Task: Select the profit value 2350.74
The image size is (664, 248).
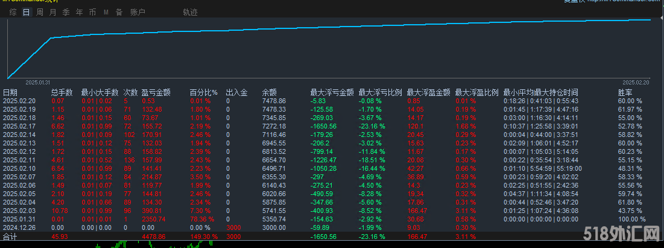Action: 154,219
